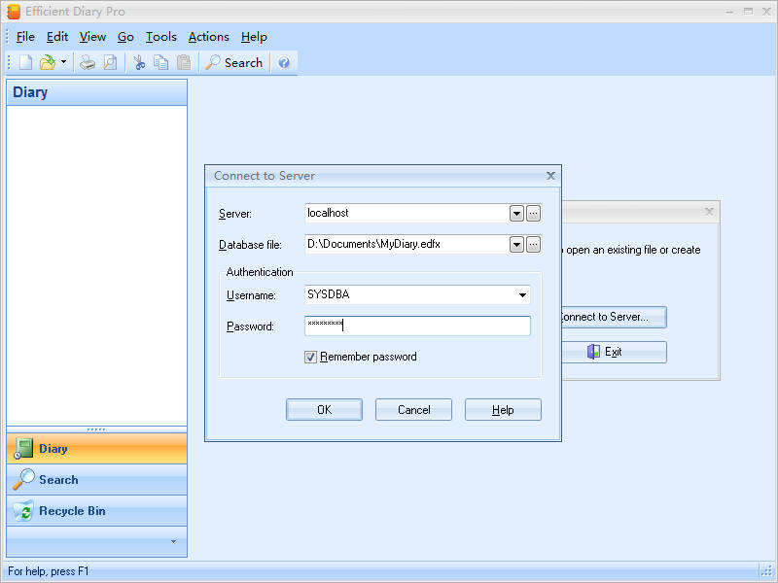
Task: Click the Recycle Bin icon in sidebar
Action: pyautogui.click(x=23, y=511)
